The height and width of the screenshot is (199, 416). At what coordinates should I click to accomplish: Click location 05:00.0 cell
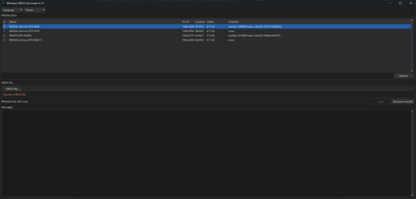coord(200,27)
